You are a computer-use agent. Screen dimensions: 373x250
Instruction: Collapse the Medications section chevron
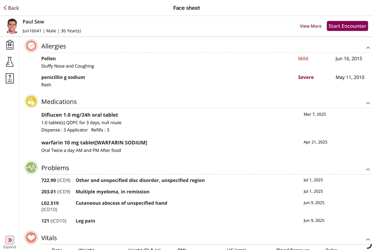[x=368, y=103]
